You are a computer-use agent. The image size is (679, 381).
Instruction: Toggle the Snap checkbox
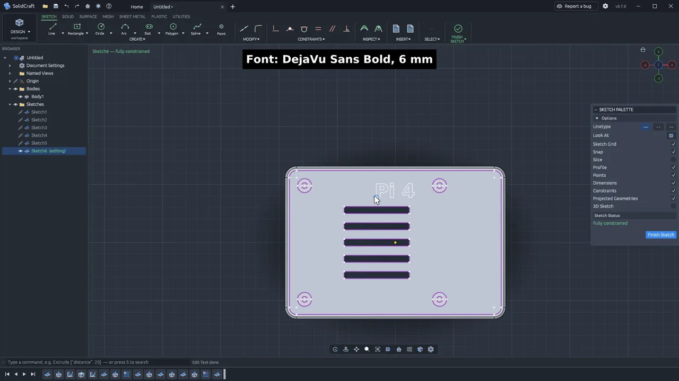tap(673, 152)
